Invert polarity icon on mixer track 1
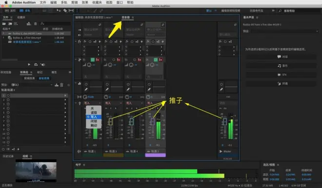Image resolution: width=322 pixels, height=188 pixels. pos(100,25)
